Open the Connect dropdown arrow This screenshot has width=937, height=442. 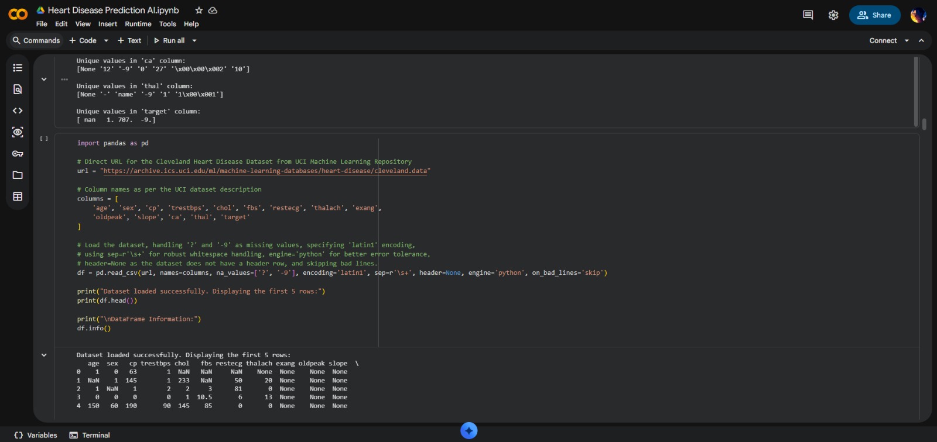tap(907, 41)
